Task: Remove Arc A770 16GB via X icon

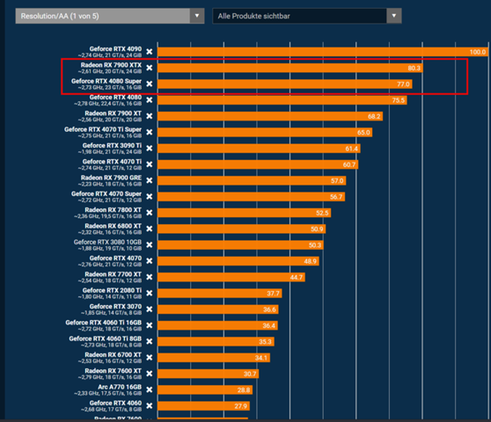Action: coord(150,389)
